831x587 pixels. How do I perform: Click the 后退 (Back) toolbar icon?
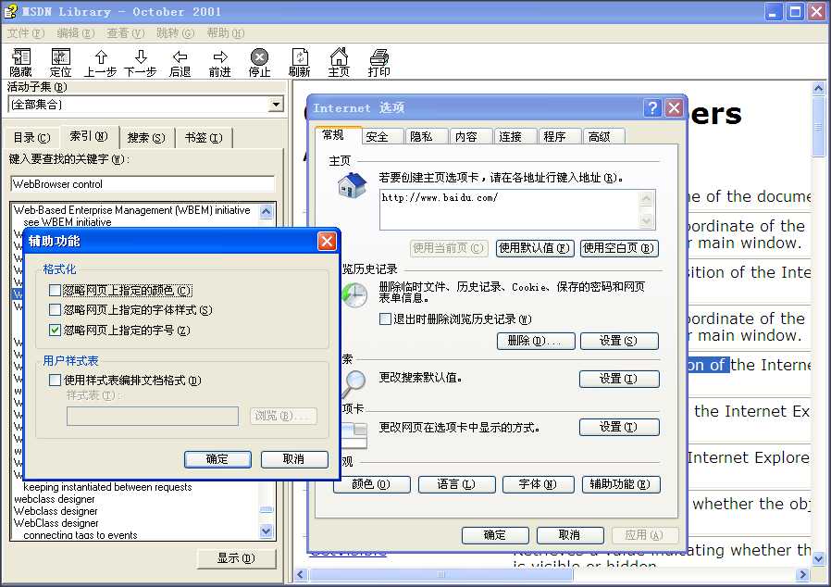[x=180, y=63]
